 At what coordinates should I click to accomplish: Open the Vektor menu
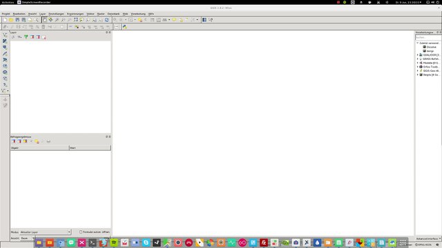click(x=90, y=14)
